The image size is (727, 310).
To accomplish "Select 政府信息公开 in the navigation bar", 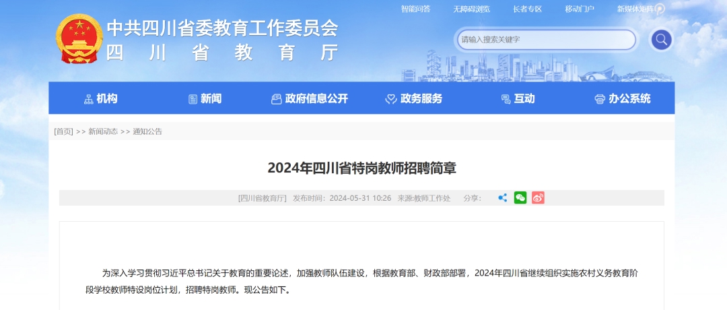I will tap(310, 98).
